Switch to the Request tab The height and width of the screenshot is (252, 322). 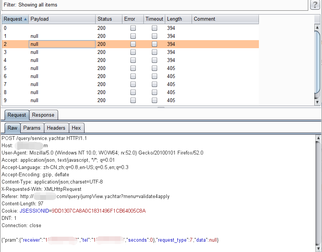[x=17, y=115]
